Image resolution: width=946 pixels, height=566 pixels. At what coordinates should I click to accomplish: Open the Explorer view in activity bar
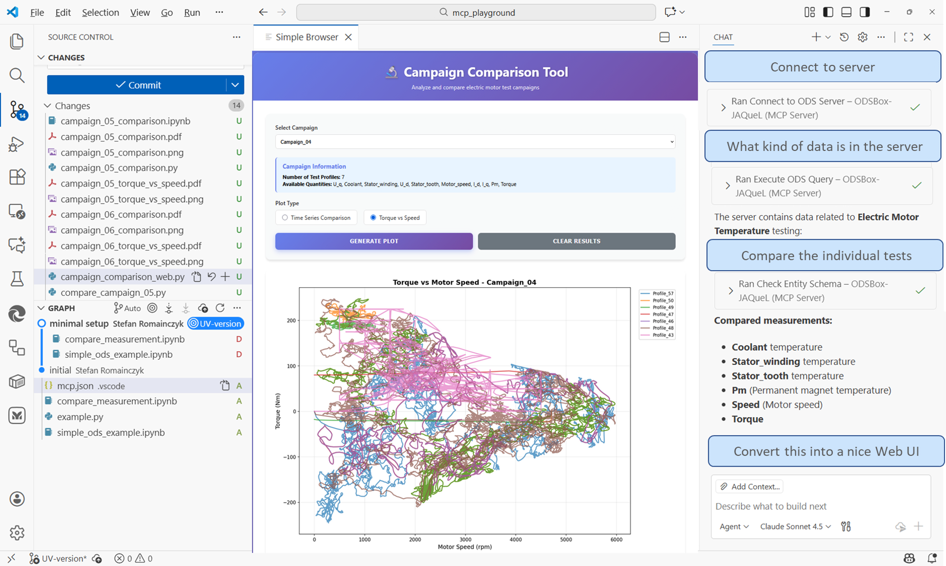click(17, 42)
